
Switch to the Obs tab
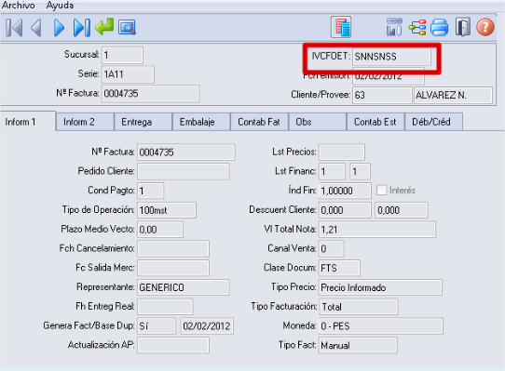pos(318,122)
